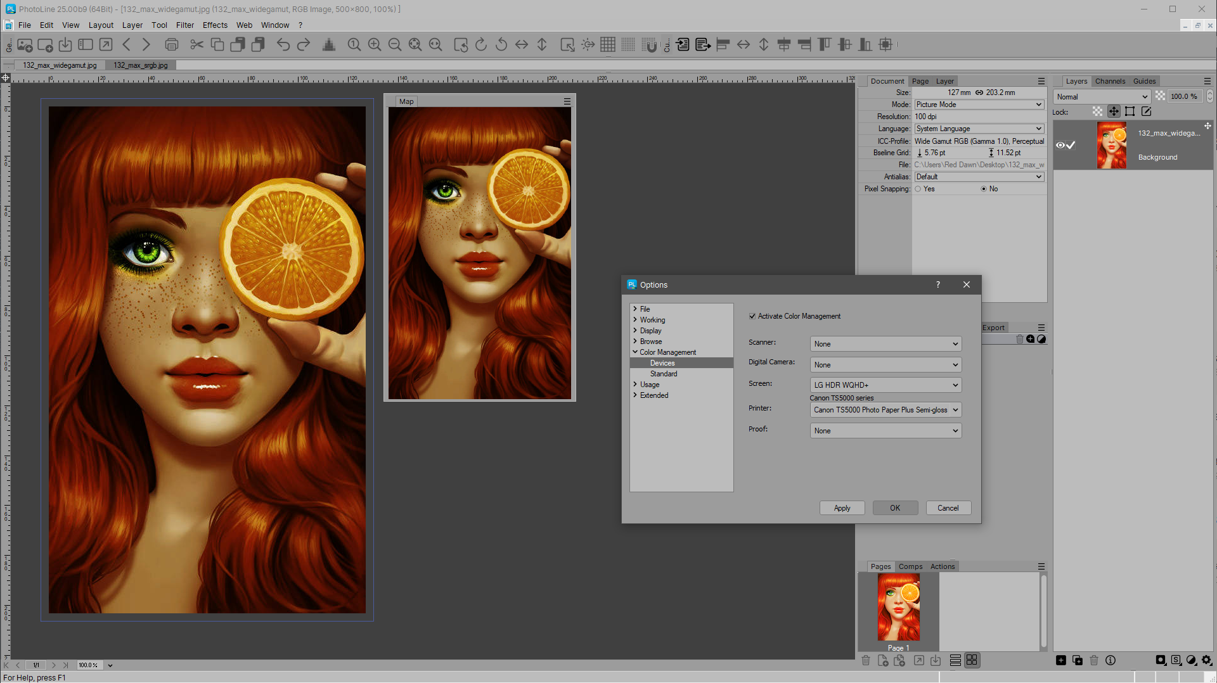Switch to 132_max_srgb.jpg document tab
Screen dimensions: 1217x683
coord(141,65)
